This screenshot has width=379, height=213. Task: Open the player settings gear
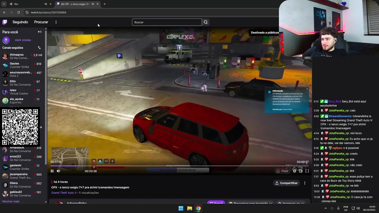coord(294,171)
